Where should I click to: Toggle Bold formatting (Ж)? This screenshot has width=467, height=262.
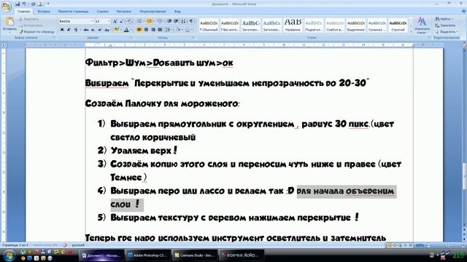click(x=62, y=30)
